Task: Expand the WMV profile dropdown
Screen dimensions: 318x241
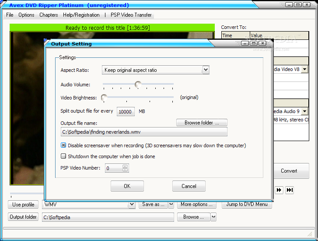Action: (x=132, y=204)
